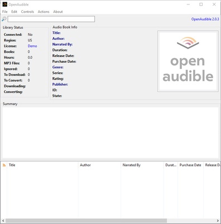Minimize the OpenAudible window
This screenshot has width=221, height=224.
click(188, 4)
